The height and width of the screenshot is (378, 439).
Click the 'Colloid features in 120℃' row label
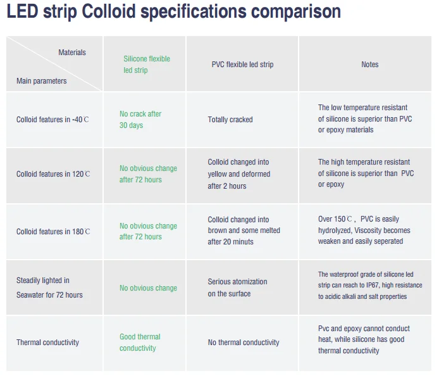tap(53, 174)
